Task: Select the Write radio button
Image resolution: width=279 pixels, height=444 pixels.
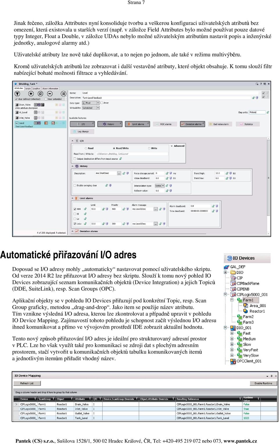Action: pyautogui.click(x=149, y=148)
